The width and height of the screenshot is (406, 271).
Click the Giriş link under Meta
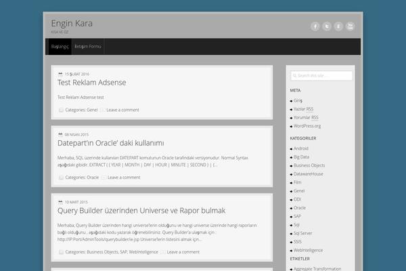point(298,100)
